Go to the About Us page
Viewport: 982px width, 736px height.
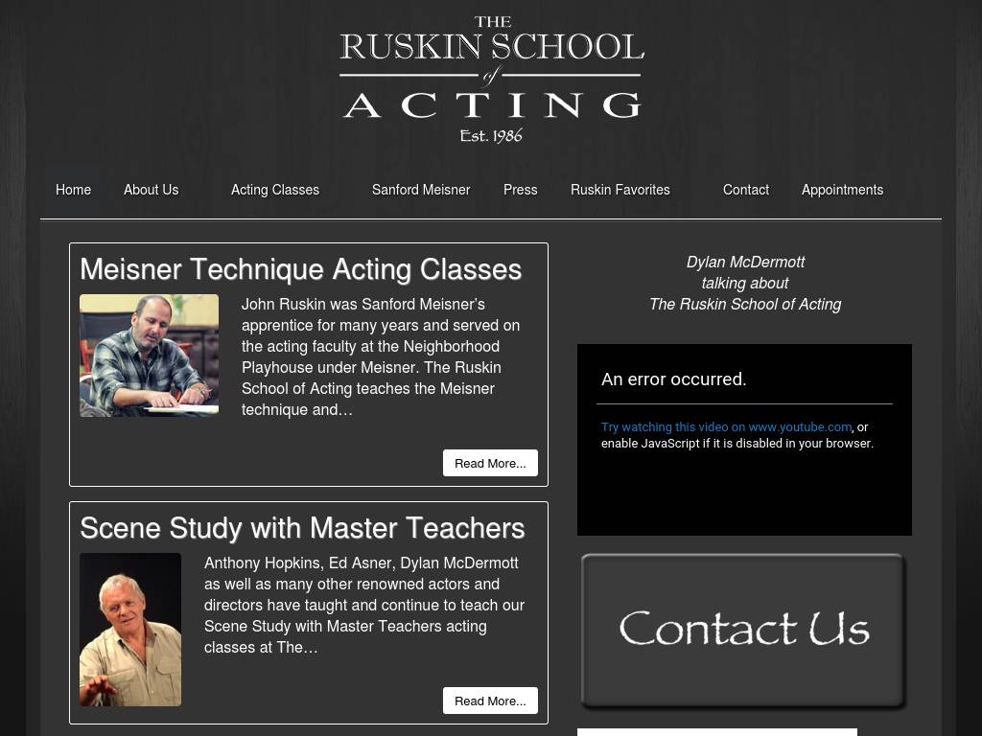151,190
